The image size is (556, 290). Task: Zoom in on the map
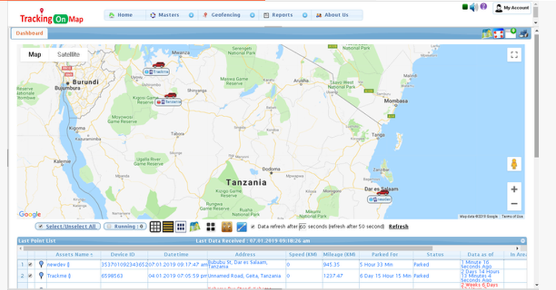(x=514, y=189)
